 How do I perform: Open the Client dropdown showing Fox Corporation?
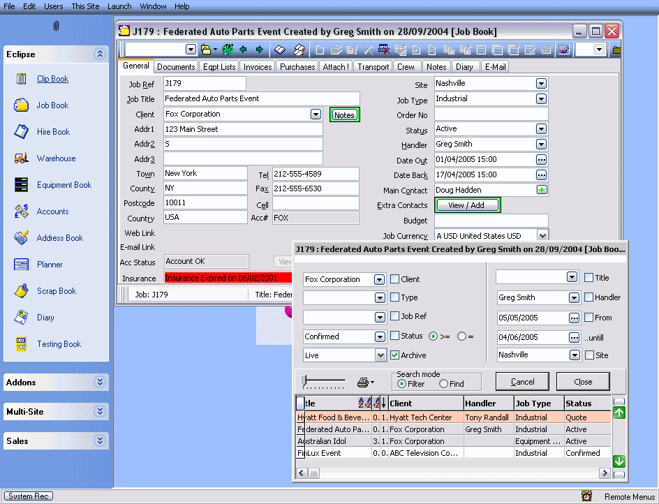tap(316, 114)
